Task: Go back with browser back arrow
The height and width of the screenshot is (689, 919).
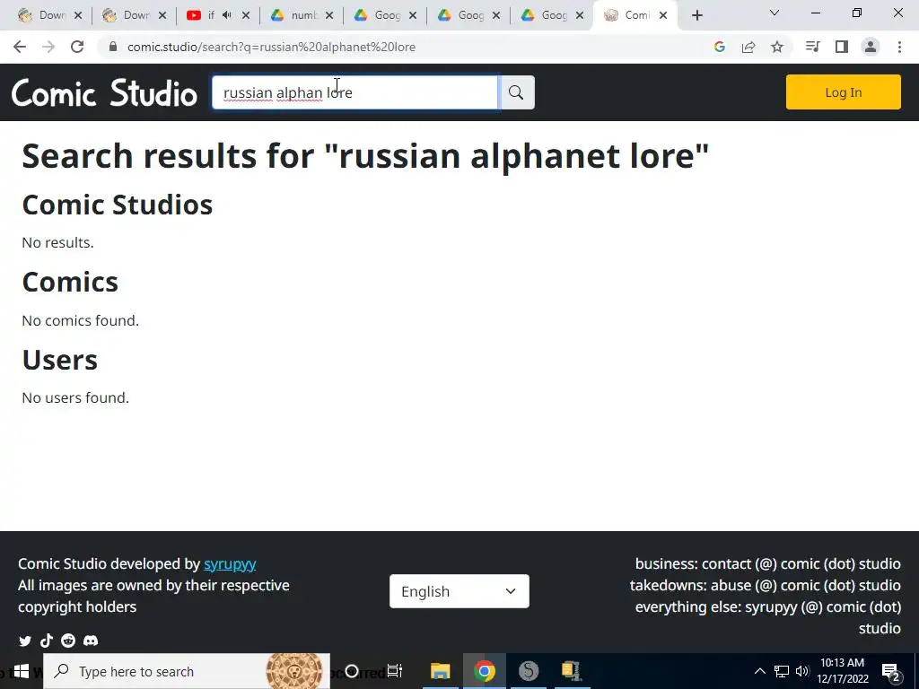Action: point(20,47)
